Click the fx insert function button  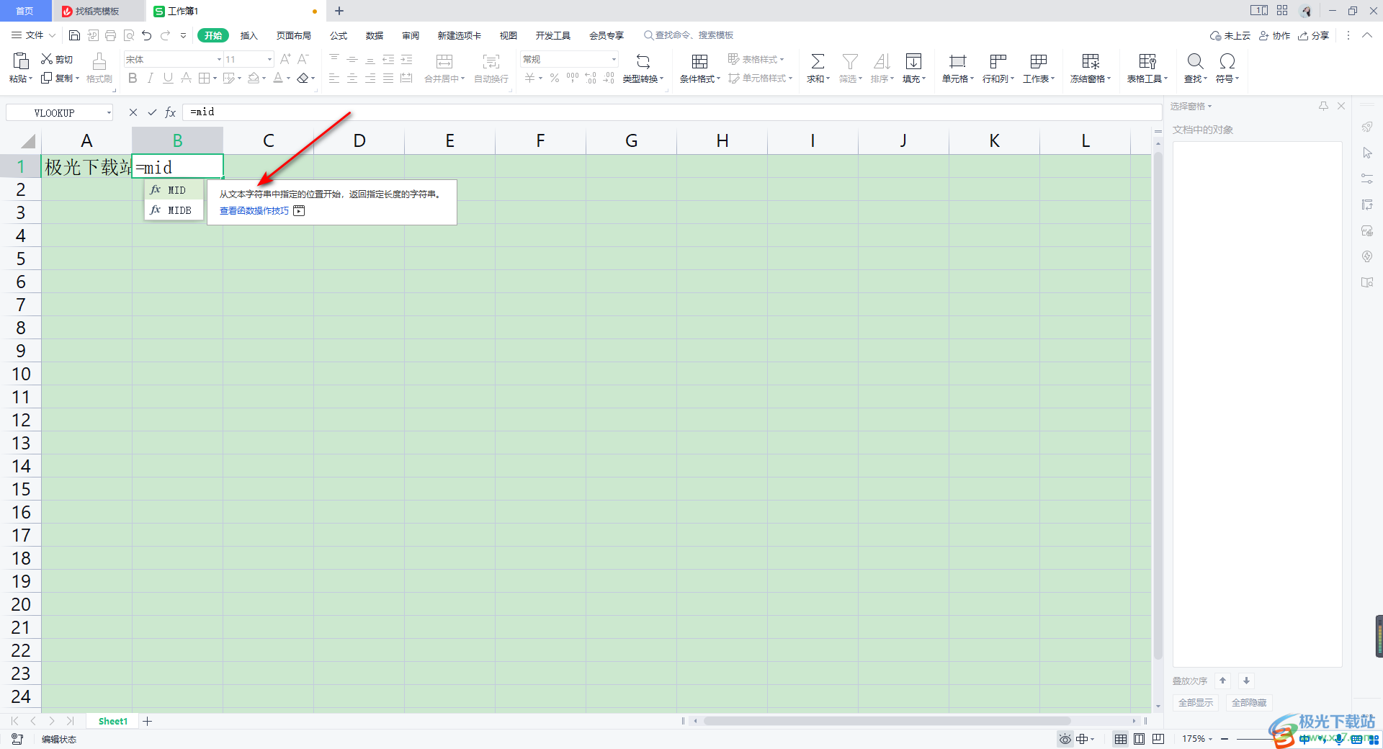[x=171, y=112]
